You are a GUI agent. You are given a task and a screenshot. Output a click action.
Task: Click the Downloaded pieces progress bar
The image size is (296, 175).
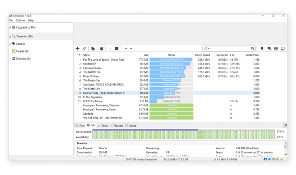pyautogui.click(x=183, y=132)
